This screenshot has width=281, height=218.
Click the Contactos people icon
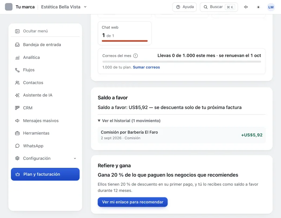[17, 83]
